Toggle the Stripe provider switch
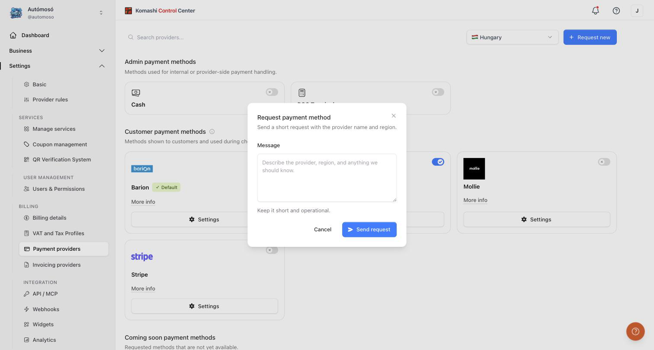Viewport: 654px width, 350px height. [x=272, y=250]
